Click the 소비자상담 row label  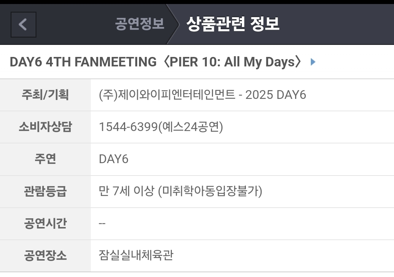45,127
